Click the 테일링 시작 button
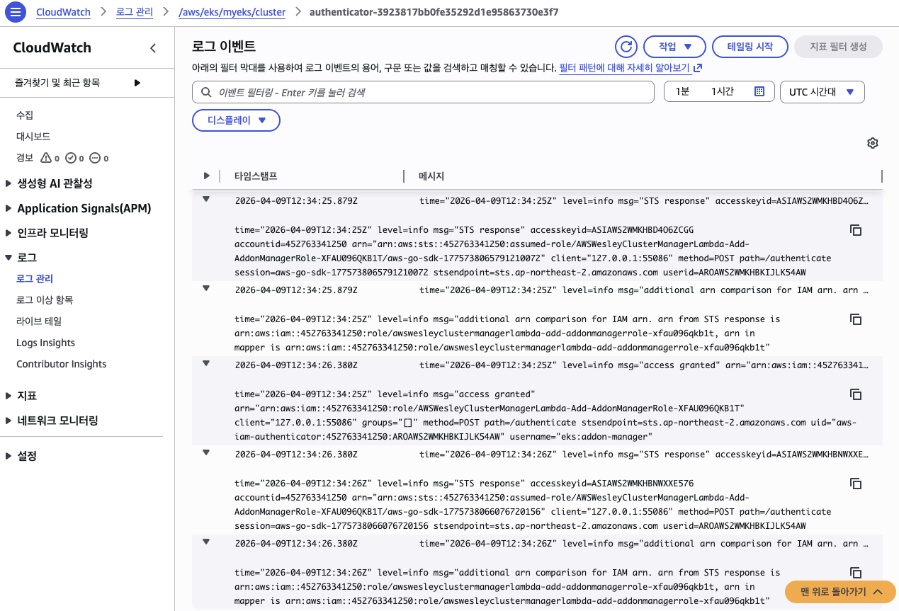899x611 pixels. [x=750, y=46]
